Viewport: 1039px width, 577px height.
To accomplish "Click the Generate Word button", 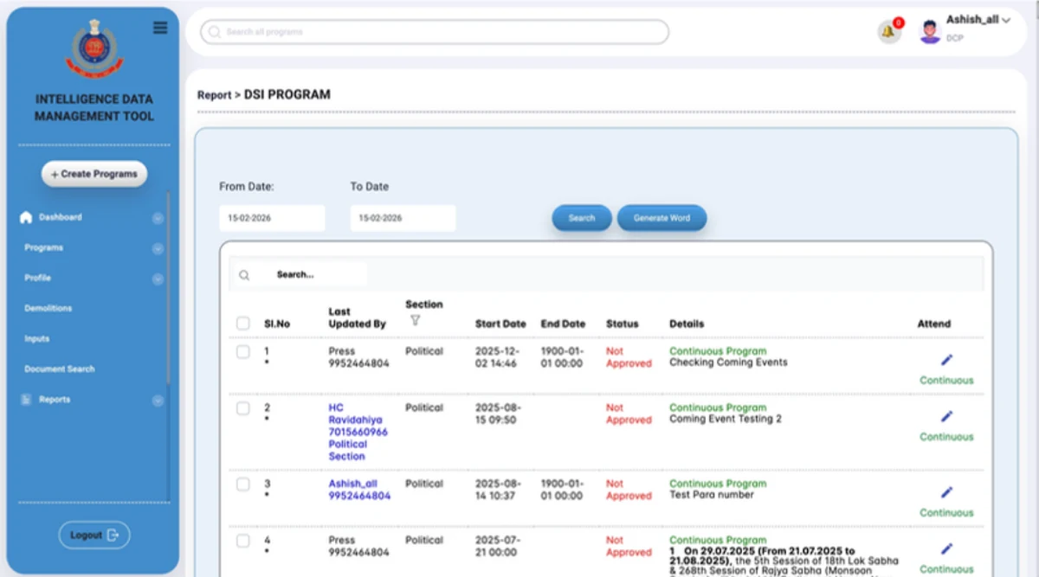I will (661, 218).
